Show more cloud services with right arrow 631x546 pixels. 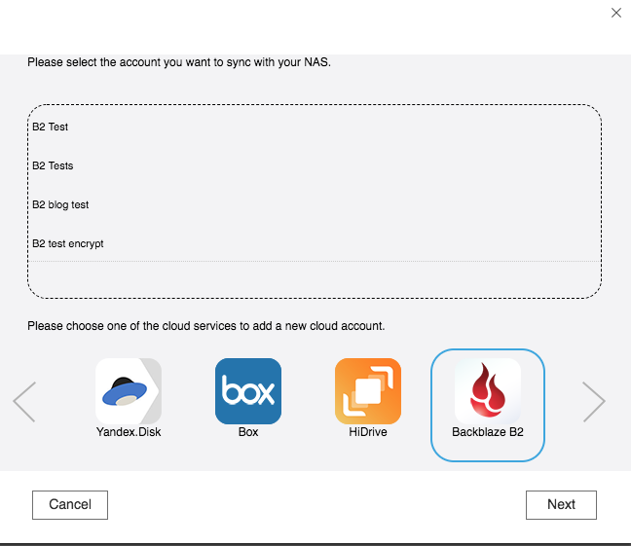(x=594, y=402)
